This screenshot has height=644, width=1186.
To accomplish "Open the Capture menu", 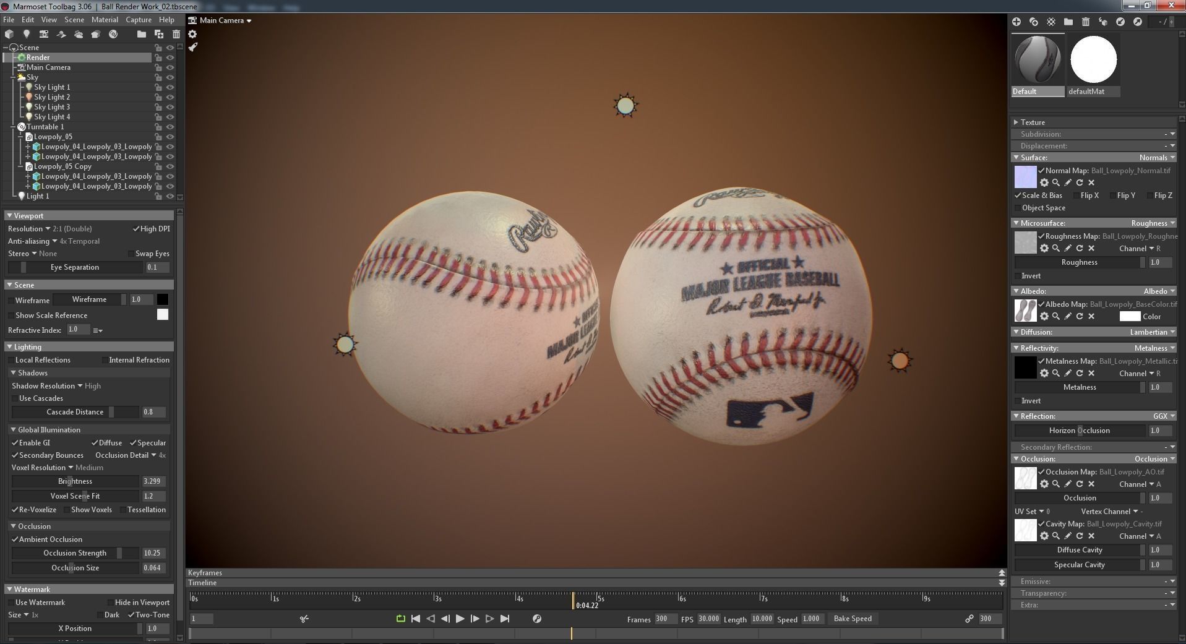I will coord(139,20).
